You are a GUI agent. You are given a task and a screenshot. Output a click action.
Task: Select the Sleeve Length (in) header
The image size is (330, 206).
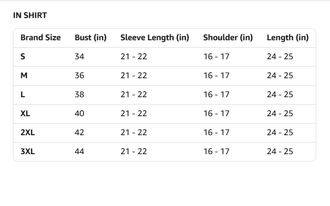(155, 37)
